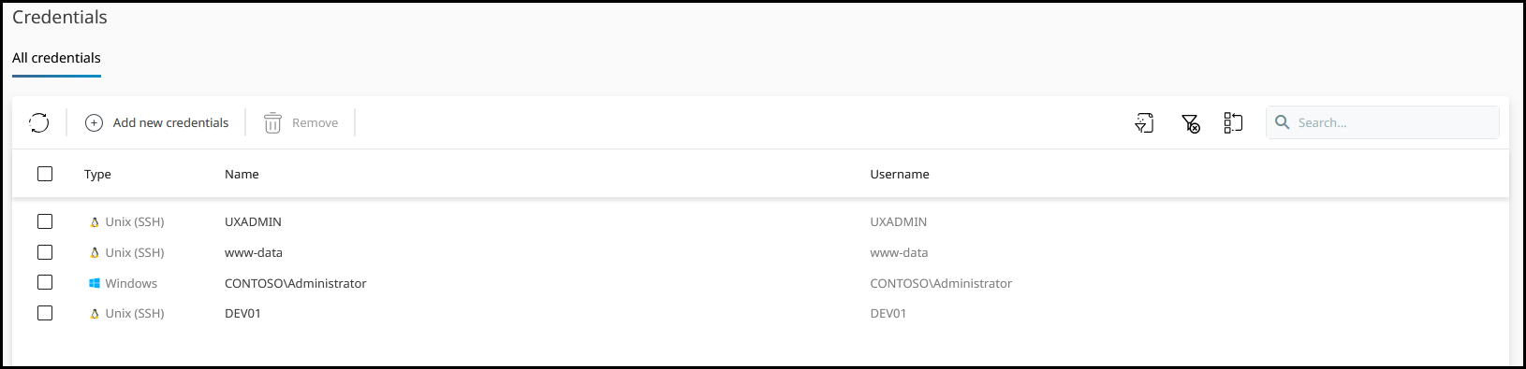Switch to the All credentials tab
The image size is (1526, 369).
pyautogui.click(x=56, y=58)
